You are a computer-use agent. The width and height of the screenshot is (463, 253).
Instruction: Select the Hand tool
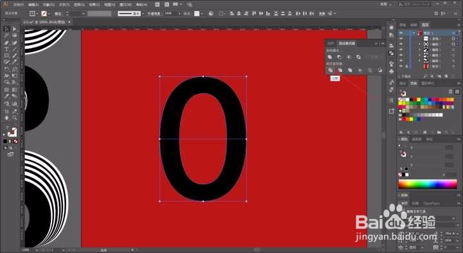(x=6, y=118)
